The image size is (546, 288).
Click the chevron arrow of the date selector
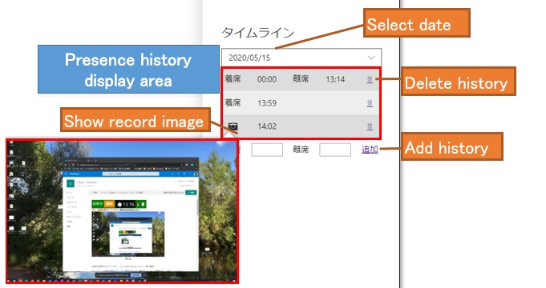[x=371, y=58]
